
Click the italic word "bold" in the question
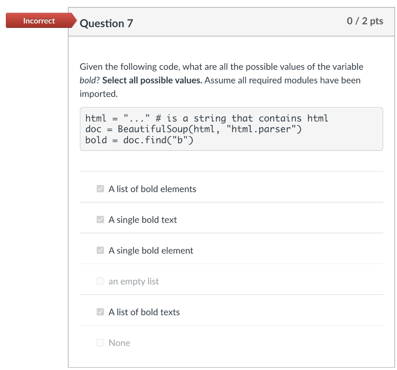point(86,80)
